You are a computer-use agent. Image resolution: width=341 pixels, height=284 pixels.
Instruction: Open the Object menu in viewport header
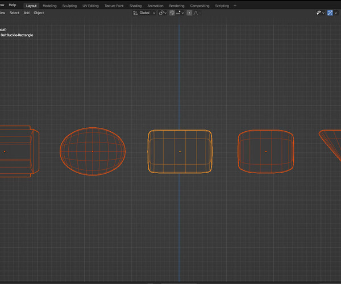[39, 13]
